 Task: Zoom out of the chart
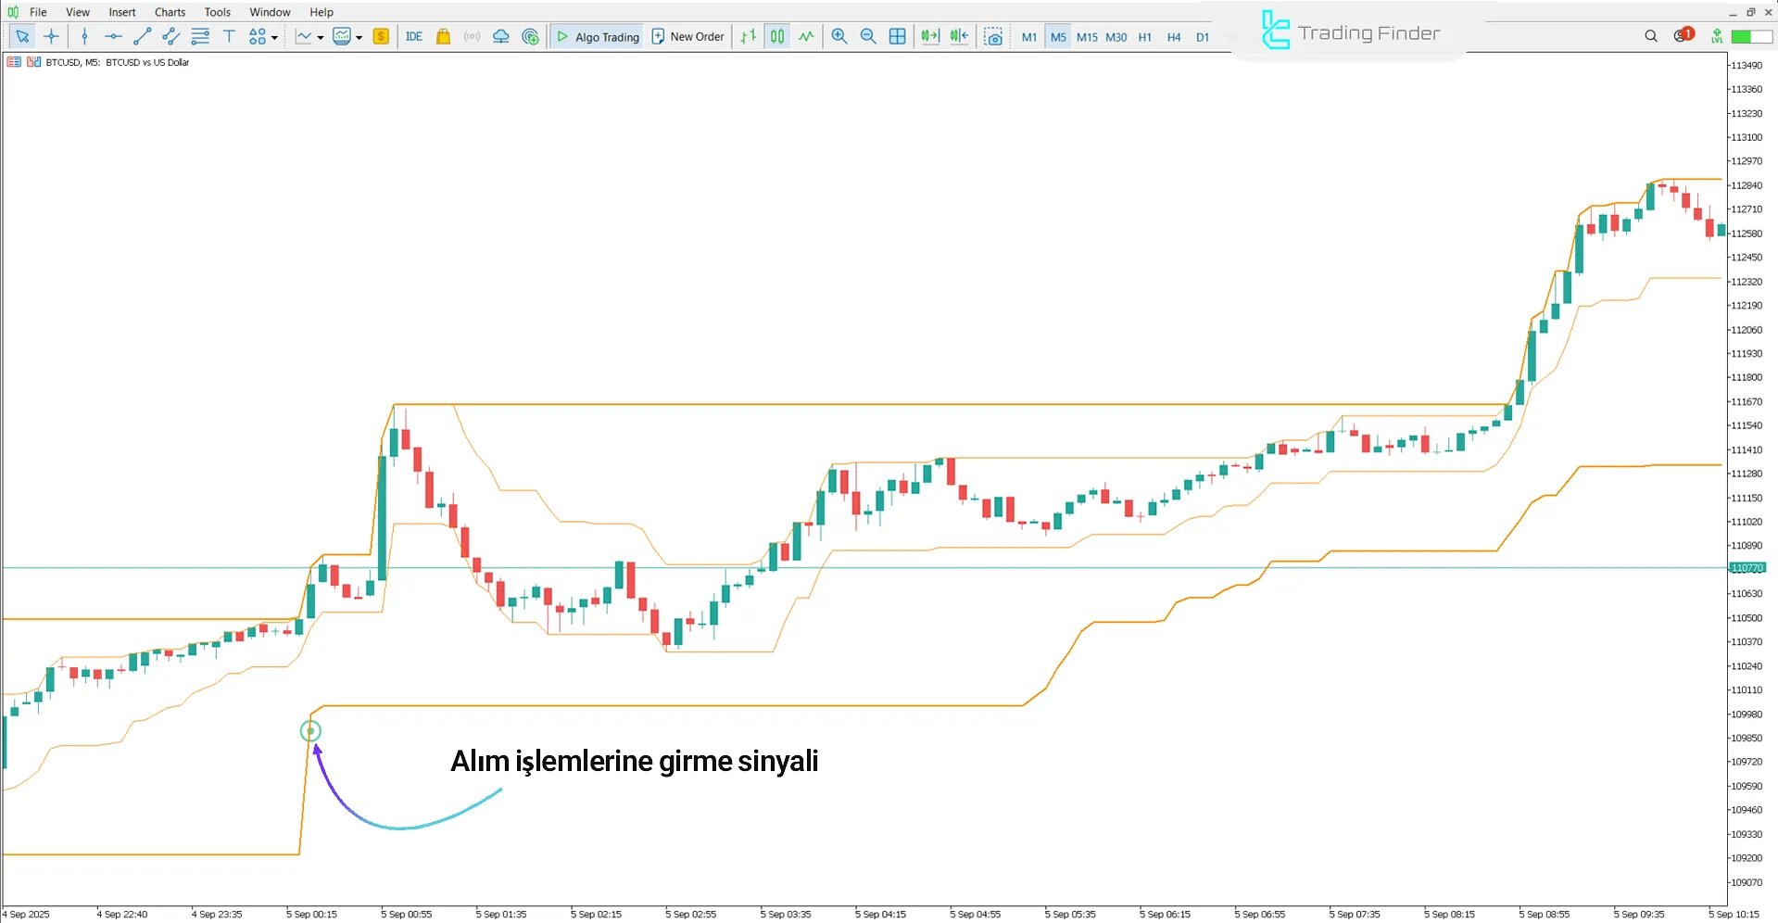[x=868, y=36]
